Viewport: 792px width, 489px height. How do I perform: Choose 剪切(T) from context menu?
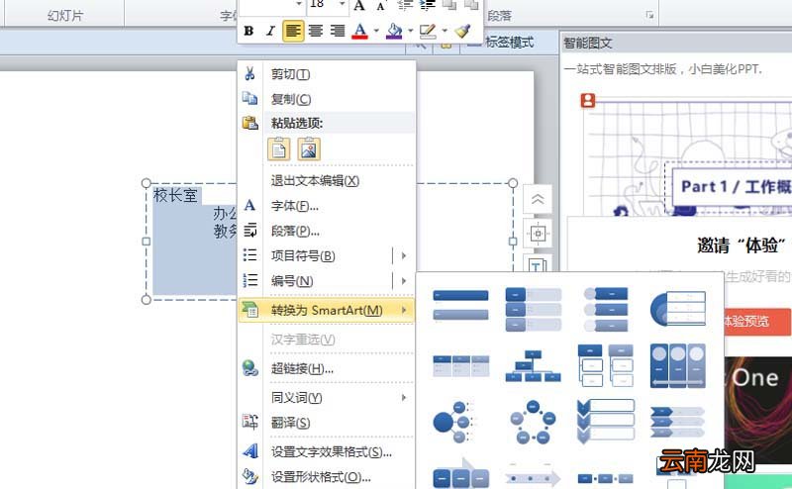click(x=326, y=74)
